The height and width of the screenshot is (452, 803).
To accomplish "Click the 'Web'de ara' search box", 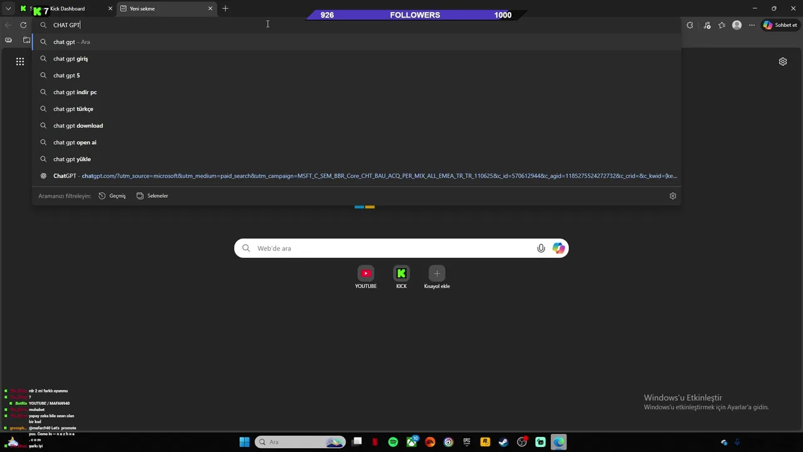I will coord(401,249).
